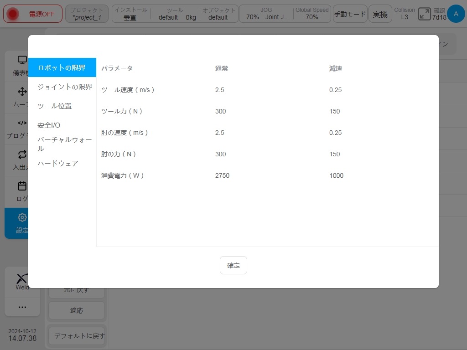This screenshot has width=467, height=350.
Task: Click the デフォルトに戻す button
Action: click(x=77, y=336)
